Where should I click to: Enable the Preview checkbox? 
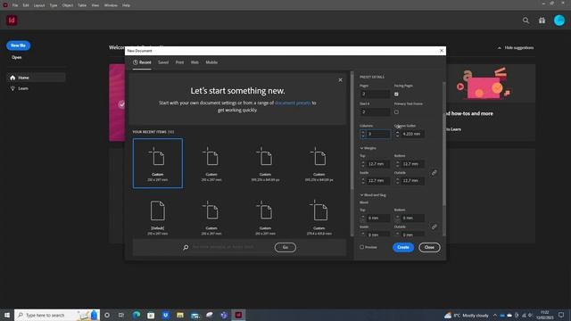click(362, 247)
